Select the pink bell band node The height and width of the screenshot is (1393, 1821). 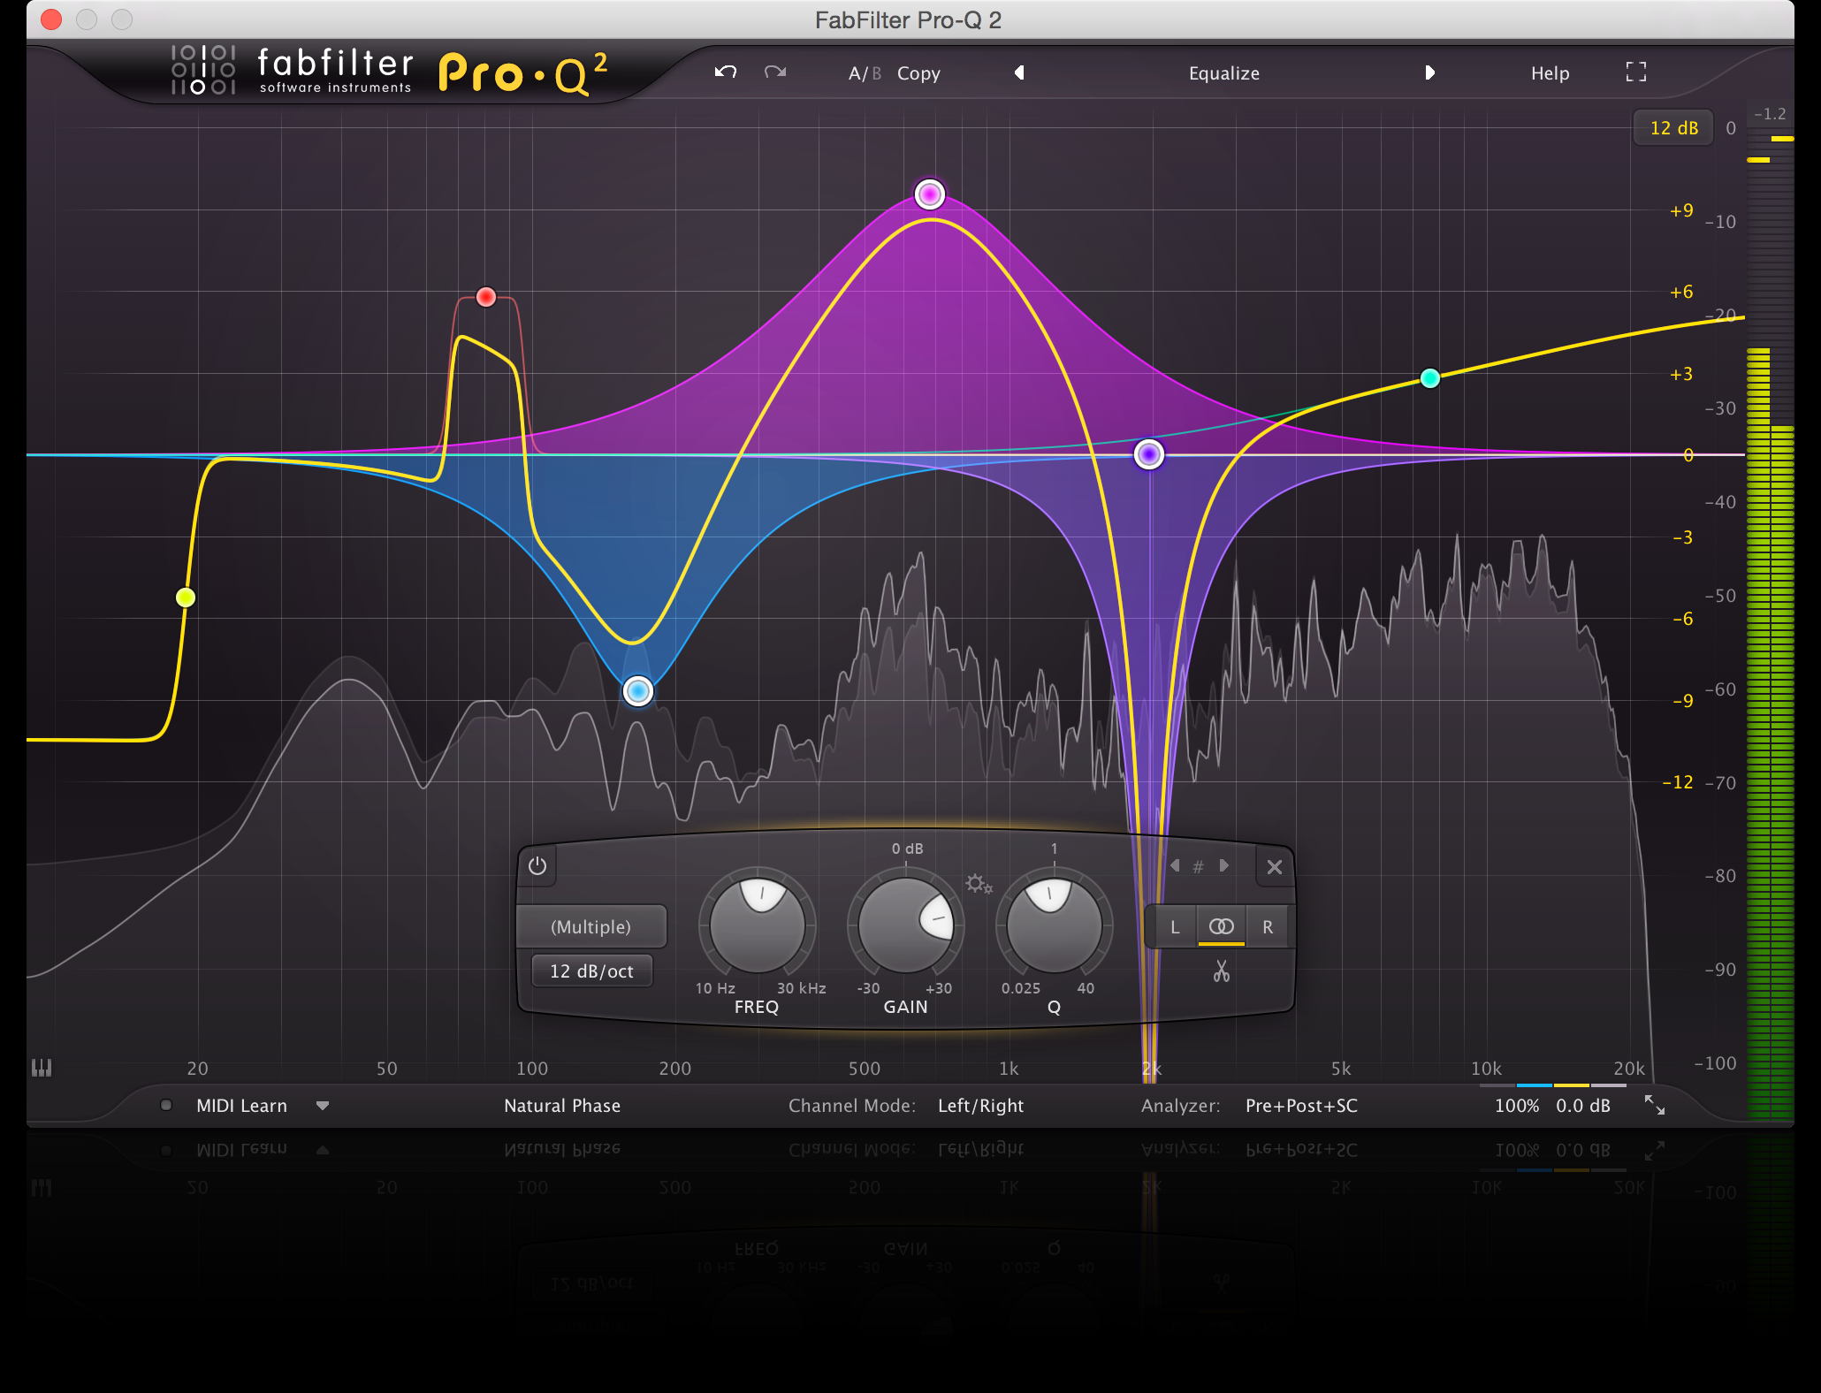tap(929, 194)
